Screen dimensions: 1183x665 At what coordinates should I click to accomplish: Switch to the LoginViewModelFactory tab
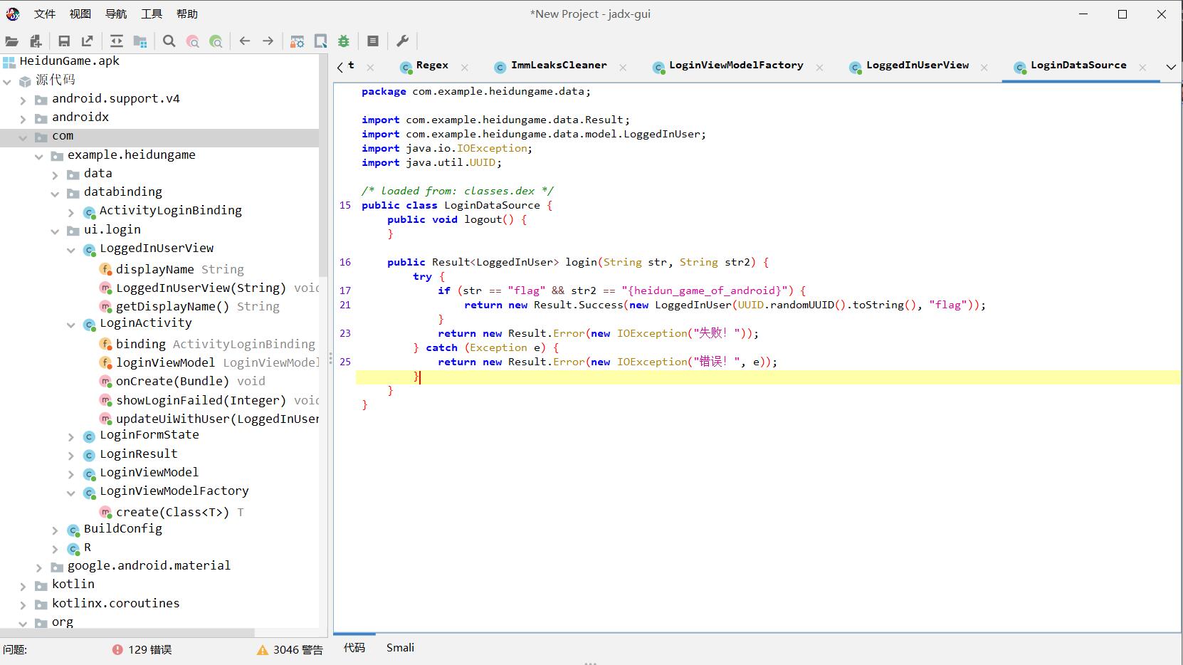pyautogui.click(x=735, y=66)
